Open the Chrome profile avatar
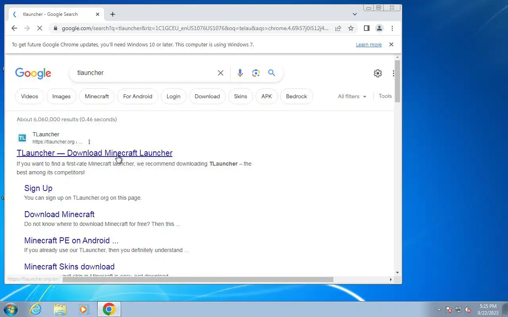 pos(379,28)
